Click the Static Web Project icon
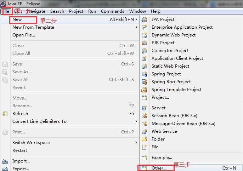The width and height of the screenshot is (243, 171). point(144,66)
